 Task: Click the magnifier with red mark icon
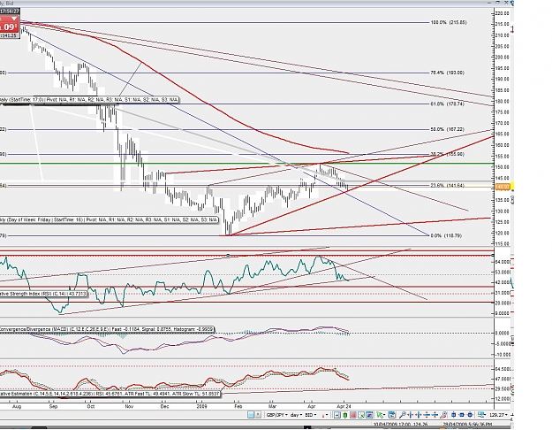click(x=443, y=415)
